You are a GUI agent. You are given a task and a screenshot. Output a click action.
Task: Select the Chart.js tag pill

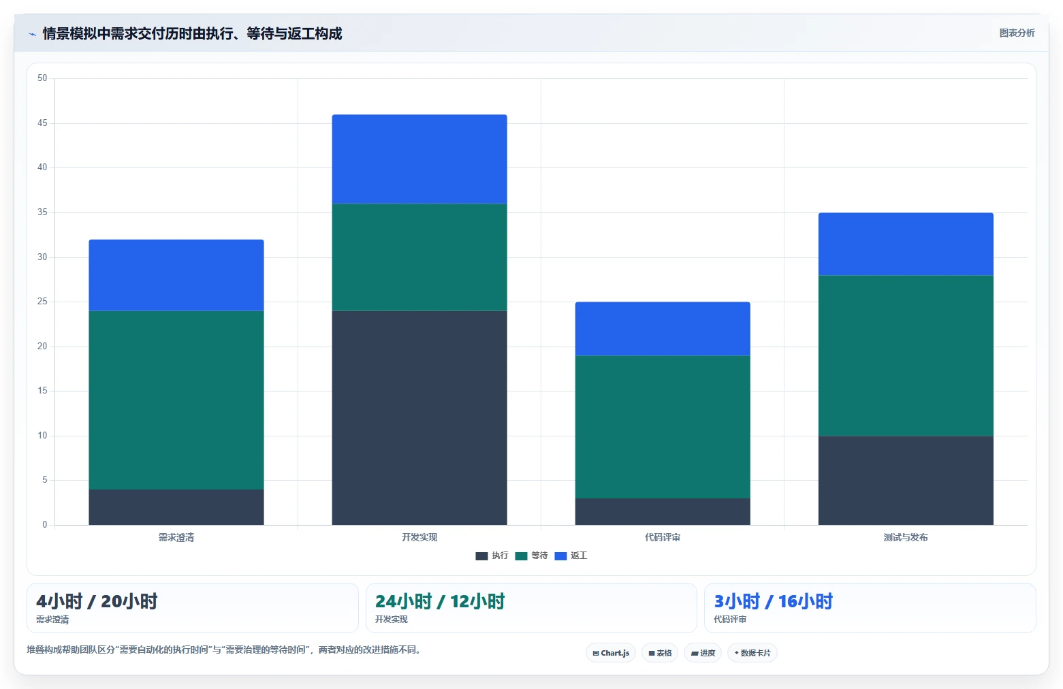pos(611,653)
